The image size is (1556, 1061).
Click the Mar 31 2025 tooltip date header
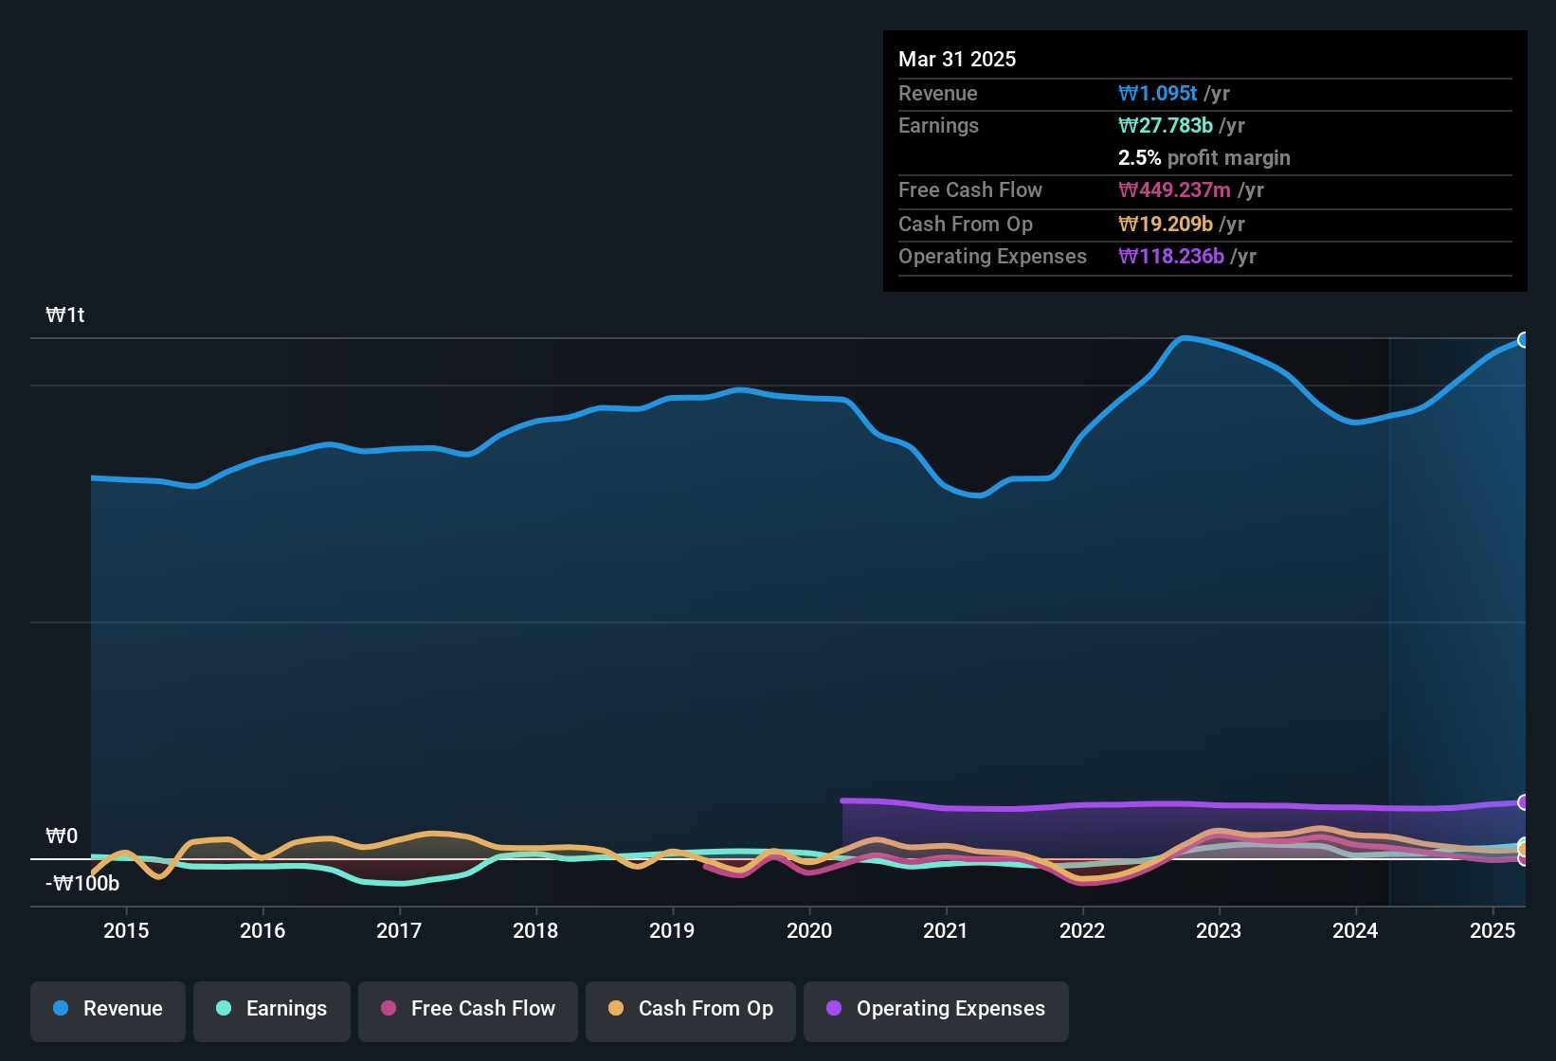click(957, 60)
